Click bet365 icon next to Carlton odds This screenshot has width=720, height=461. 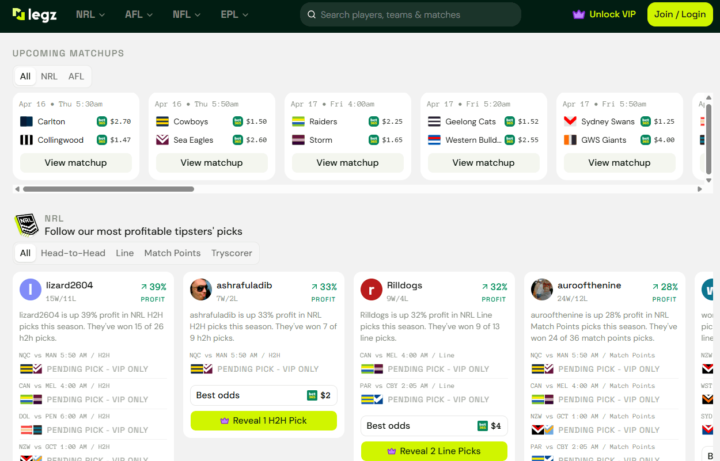[x=102, y=121]
